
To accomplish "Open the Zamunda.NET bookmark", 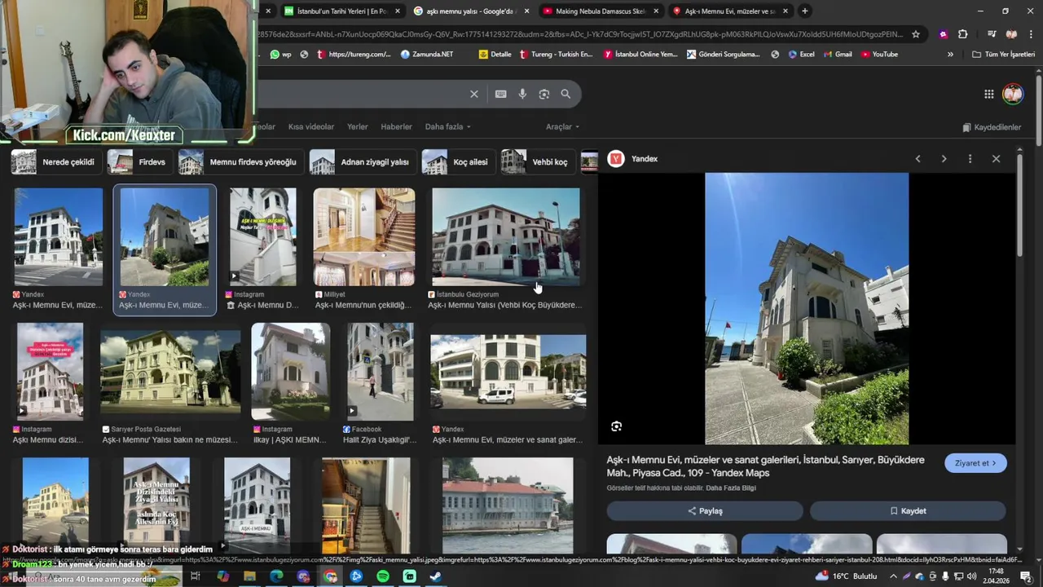I will pos(427,55).
